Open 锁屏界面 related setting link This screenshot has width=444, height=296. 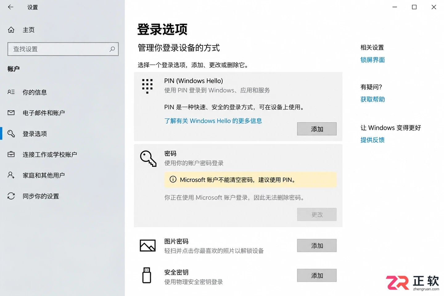pos(372,60)
